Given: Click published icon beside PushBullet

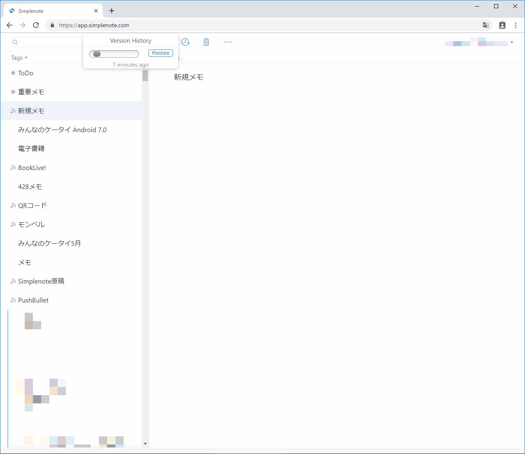Looking at the screenshot, I should [13, 300].
